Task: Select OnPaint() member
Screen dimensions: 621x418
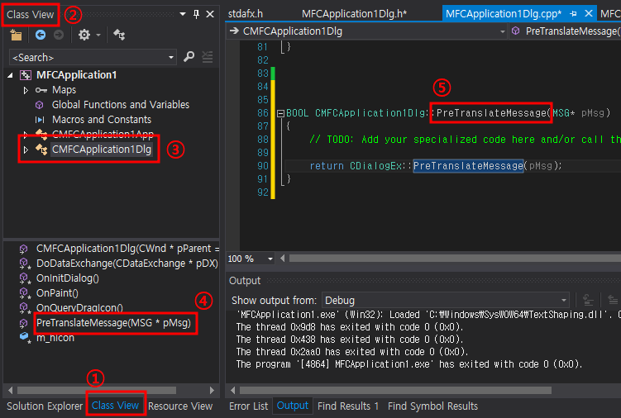Action: (57, 293)
